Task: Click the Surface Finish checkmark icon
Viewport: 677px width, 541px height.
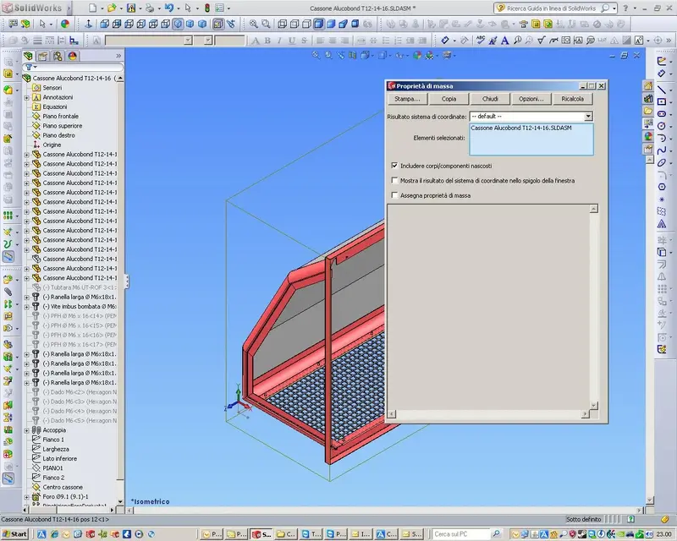Action: click(x=542, y=41)
